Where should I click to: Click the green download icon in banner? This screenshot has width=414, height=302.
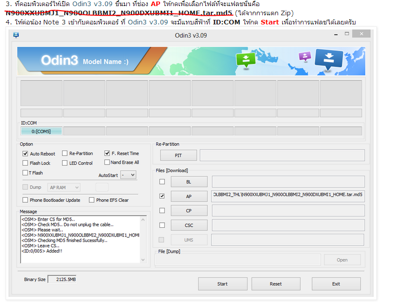point(246,60)
